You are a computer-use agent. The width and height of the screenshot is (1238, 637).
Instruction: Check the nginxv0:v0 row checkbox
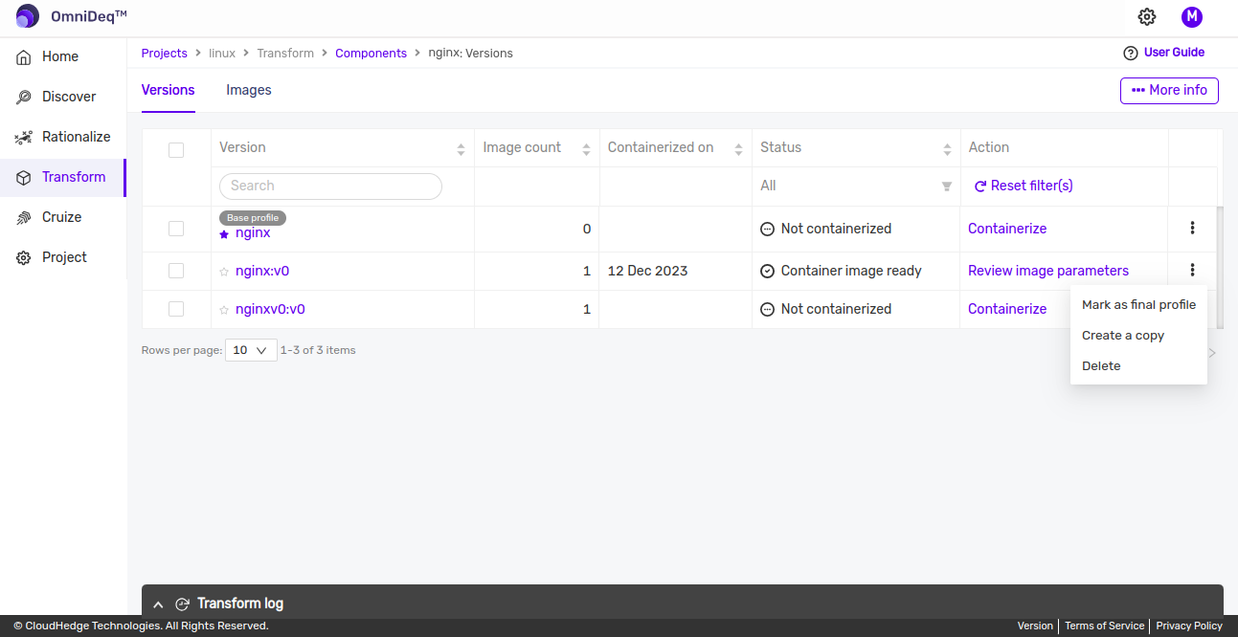click(x=176, y=309)
